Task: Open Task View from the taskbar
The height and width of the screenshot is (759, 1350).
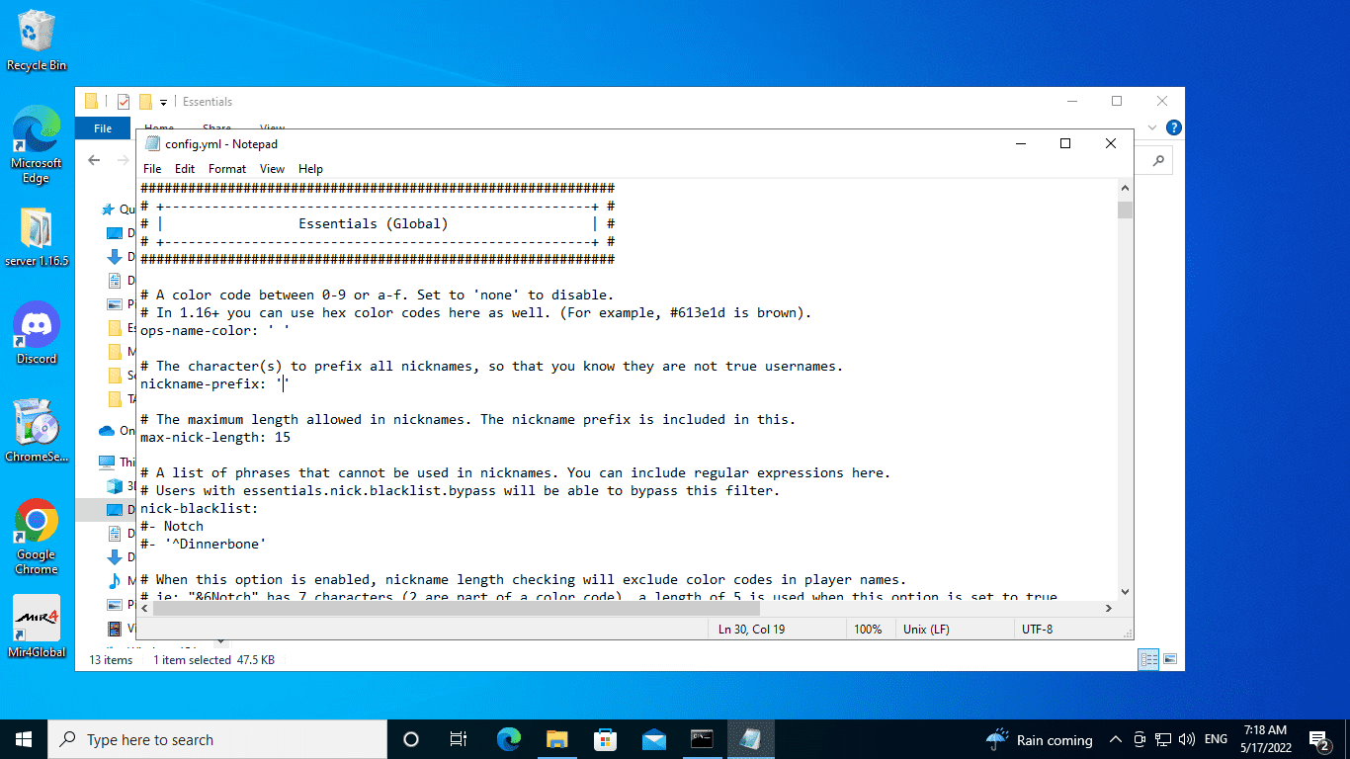Action: point(459,739)
